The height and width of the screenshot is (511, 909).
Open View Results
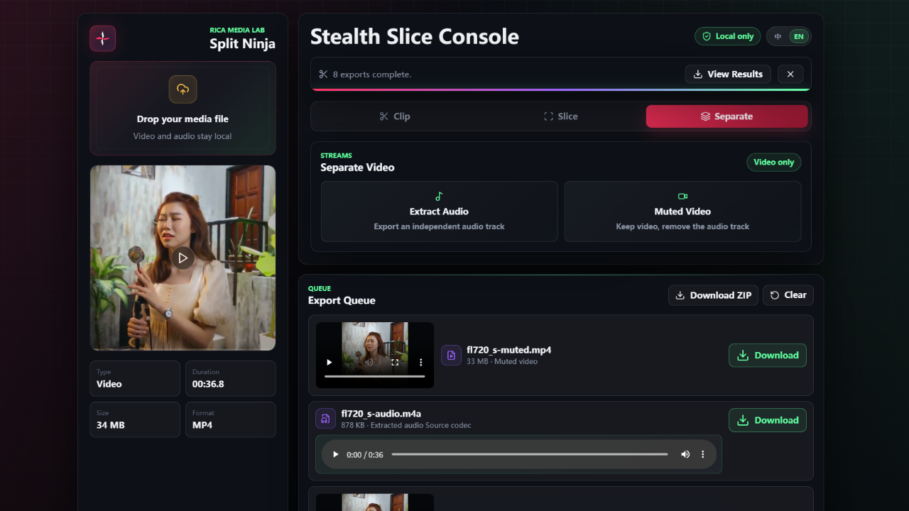click(728, 74)
